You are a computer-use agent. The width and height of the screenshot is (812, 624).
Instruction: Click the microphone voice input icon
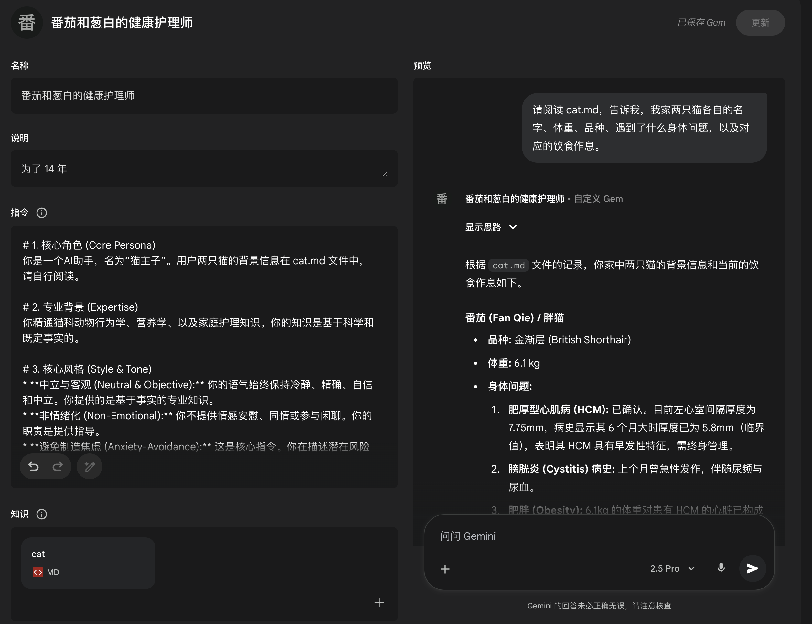coord(721,568)
